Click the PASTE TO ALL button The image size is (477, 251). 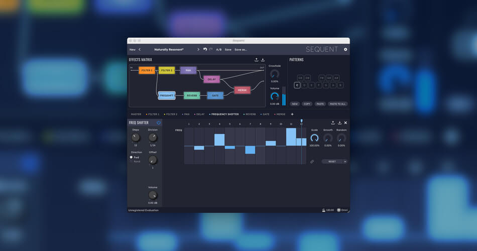[x=337, y=104]
